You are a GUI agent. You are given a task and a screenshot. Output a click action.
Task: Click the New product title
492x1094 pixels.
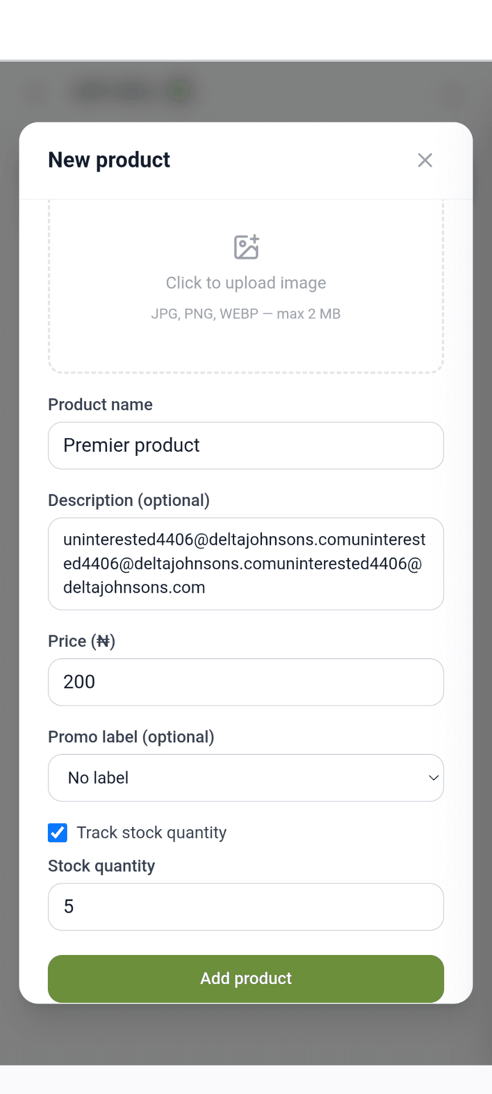[x=109, y=160]
